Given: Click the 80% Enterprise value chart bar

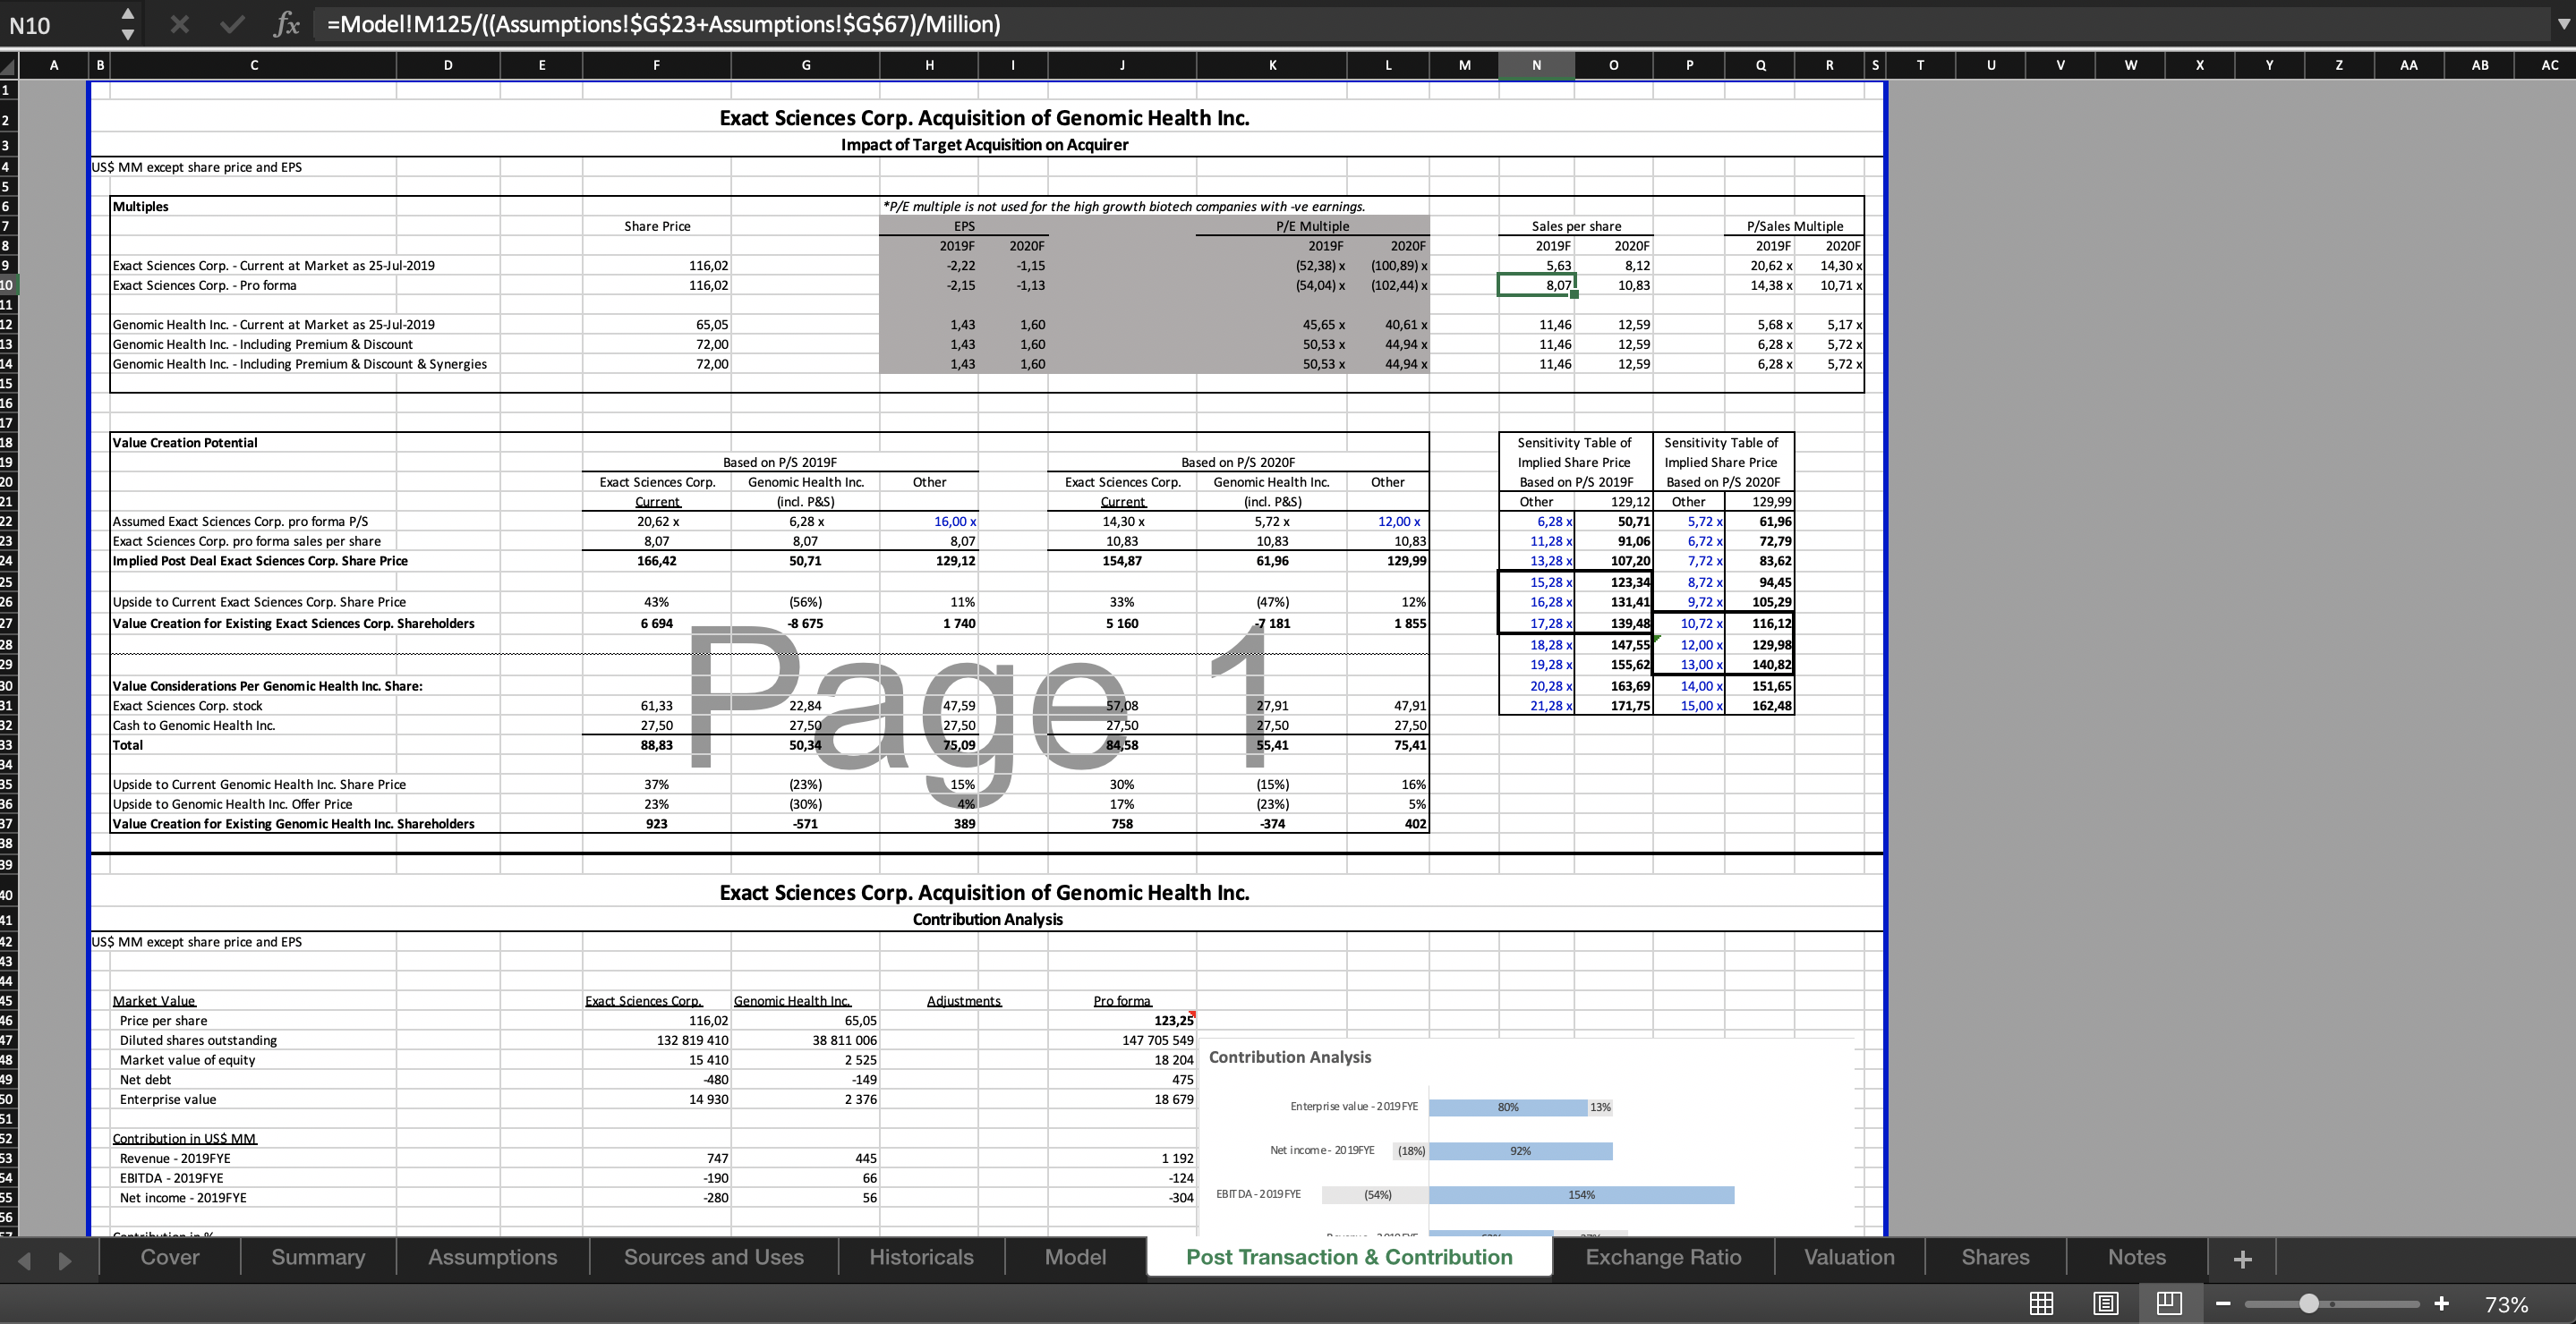Looking at the screenshot, I should (1508, 1108).
